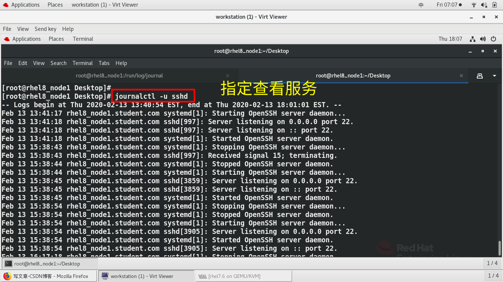Open the guest Applications menu
Image resolution: width=503 pixels, height=282 pixels.
point(27,39)
